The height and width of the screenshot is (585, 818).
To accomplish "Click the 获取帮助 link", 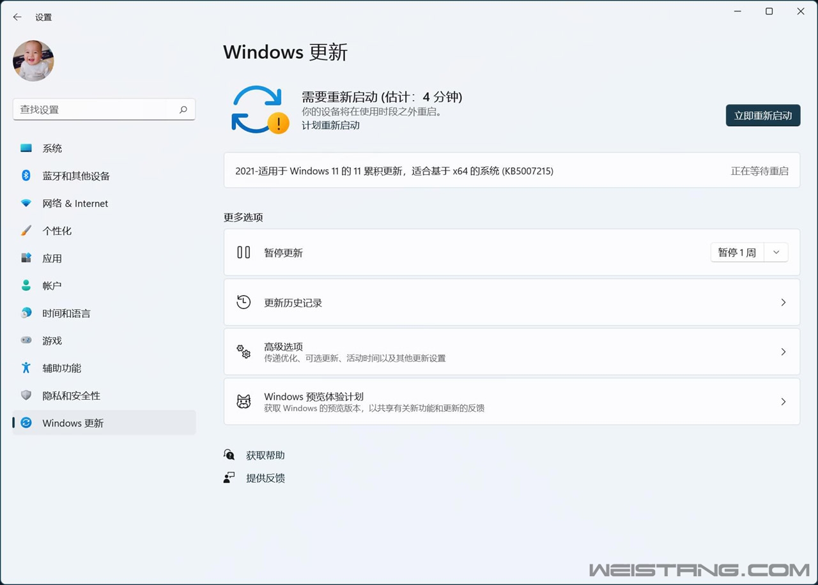I will [265, 455].
